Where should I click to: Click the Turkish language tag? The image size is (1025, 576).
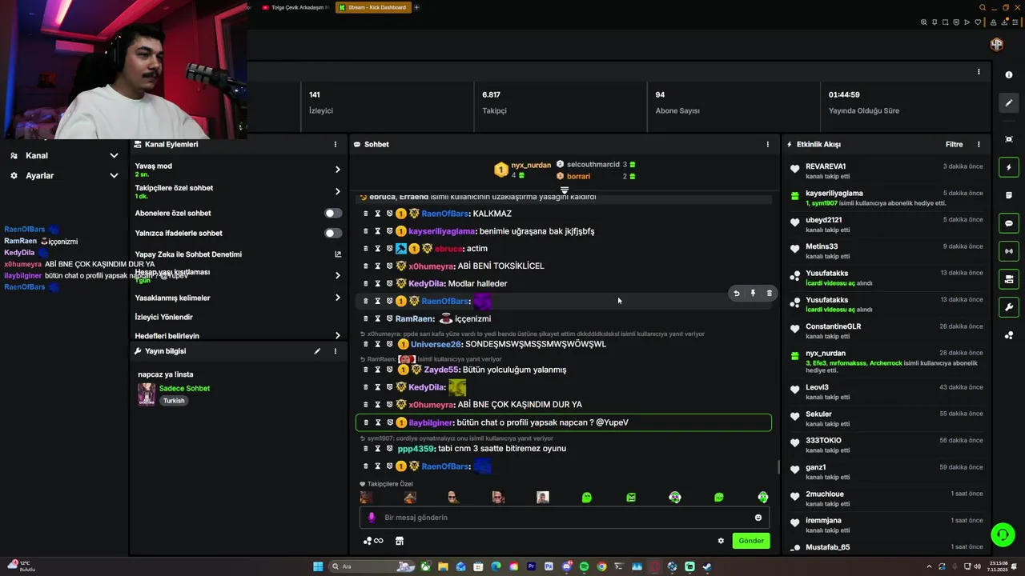coord(174,401)
